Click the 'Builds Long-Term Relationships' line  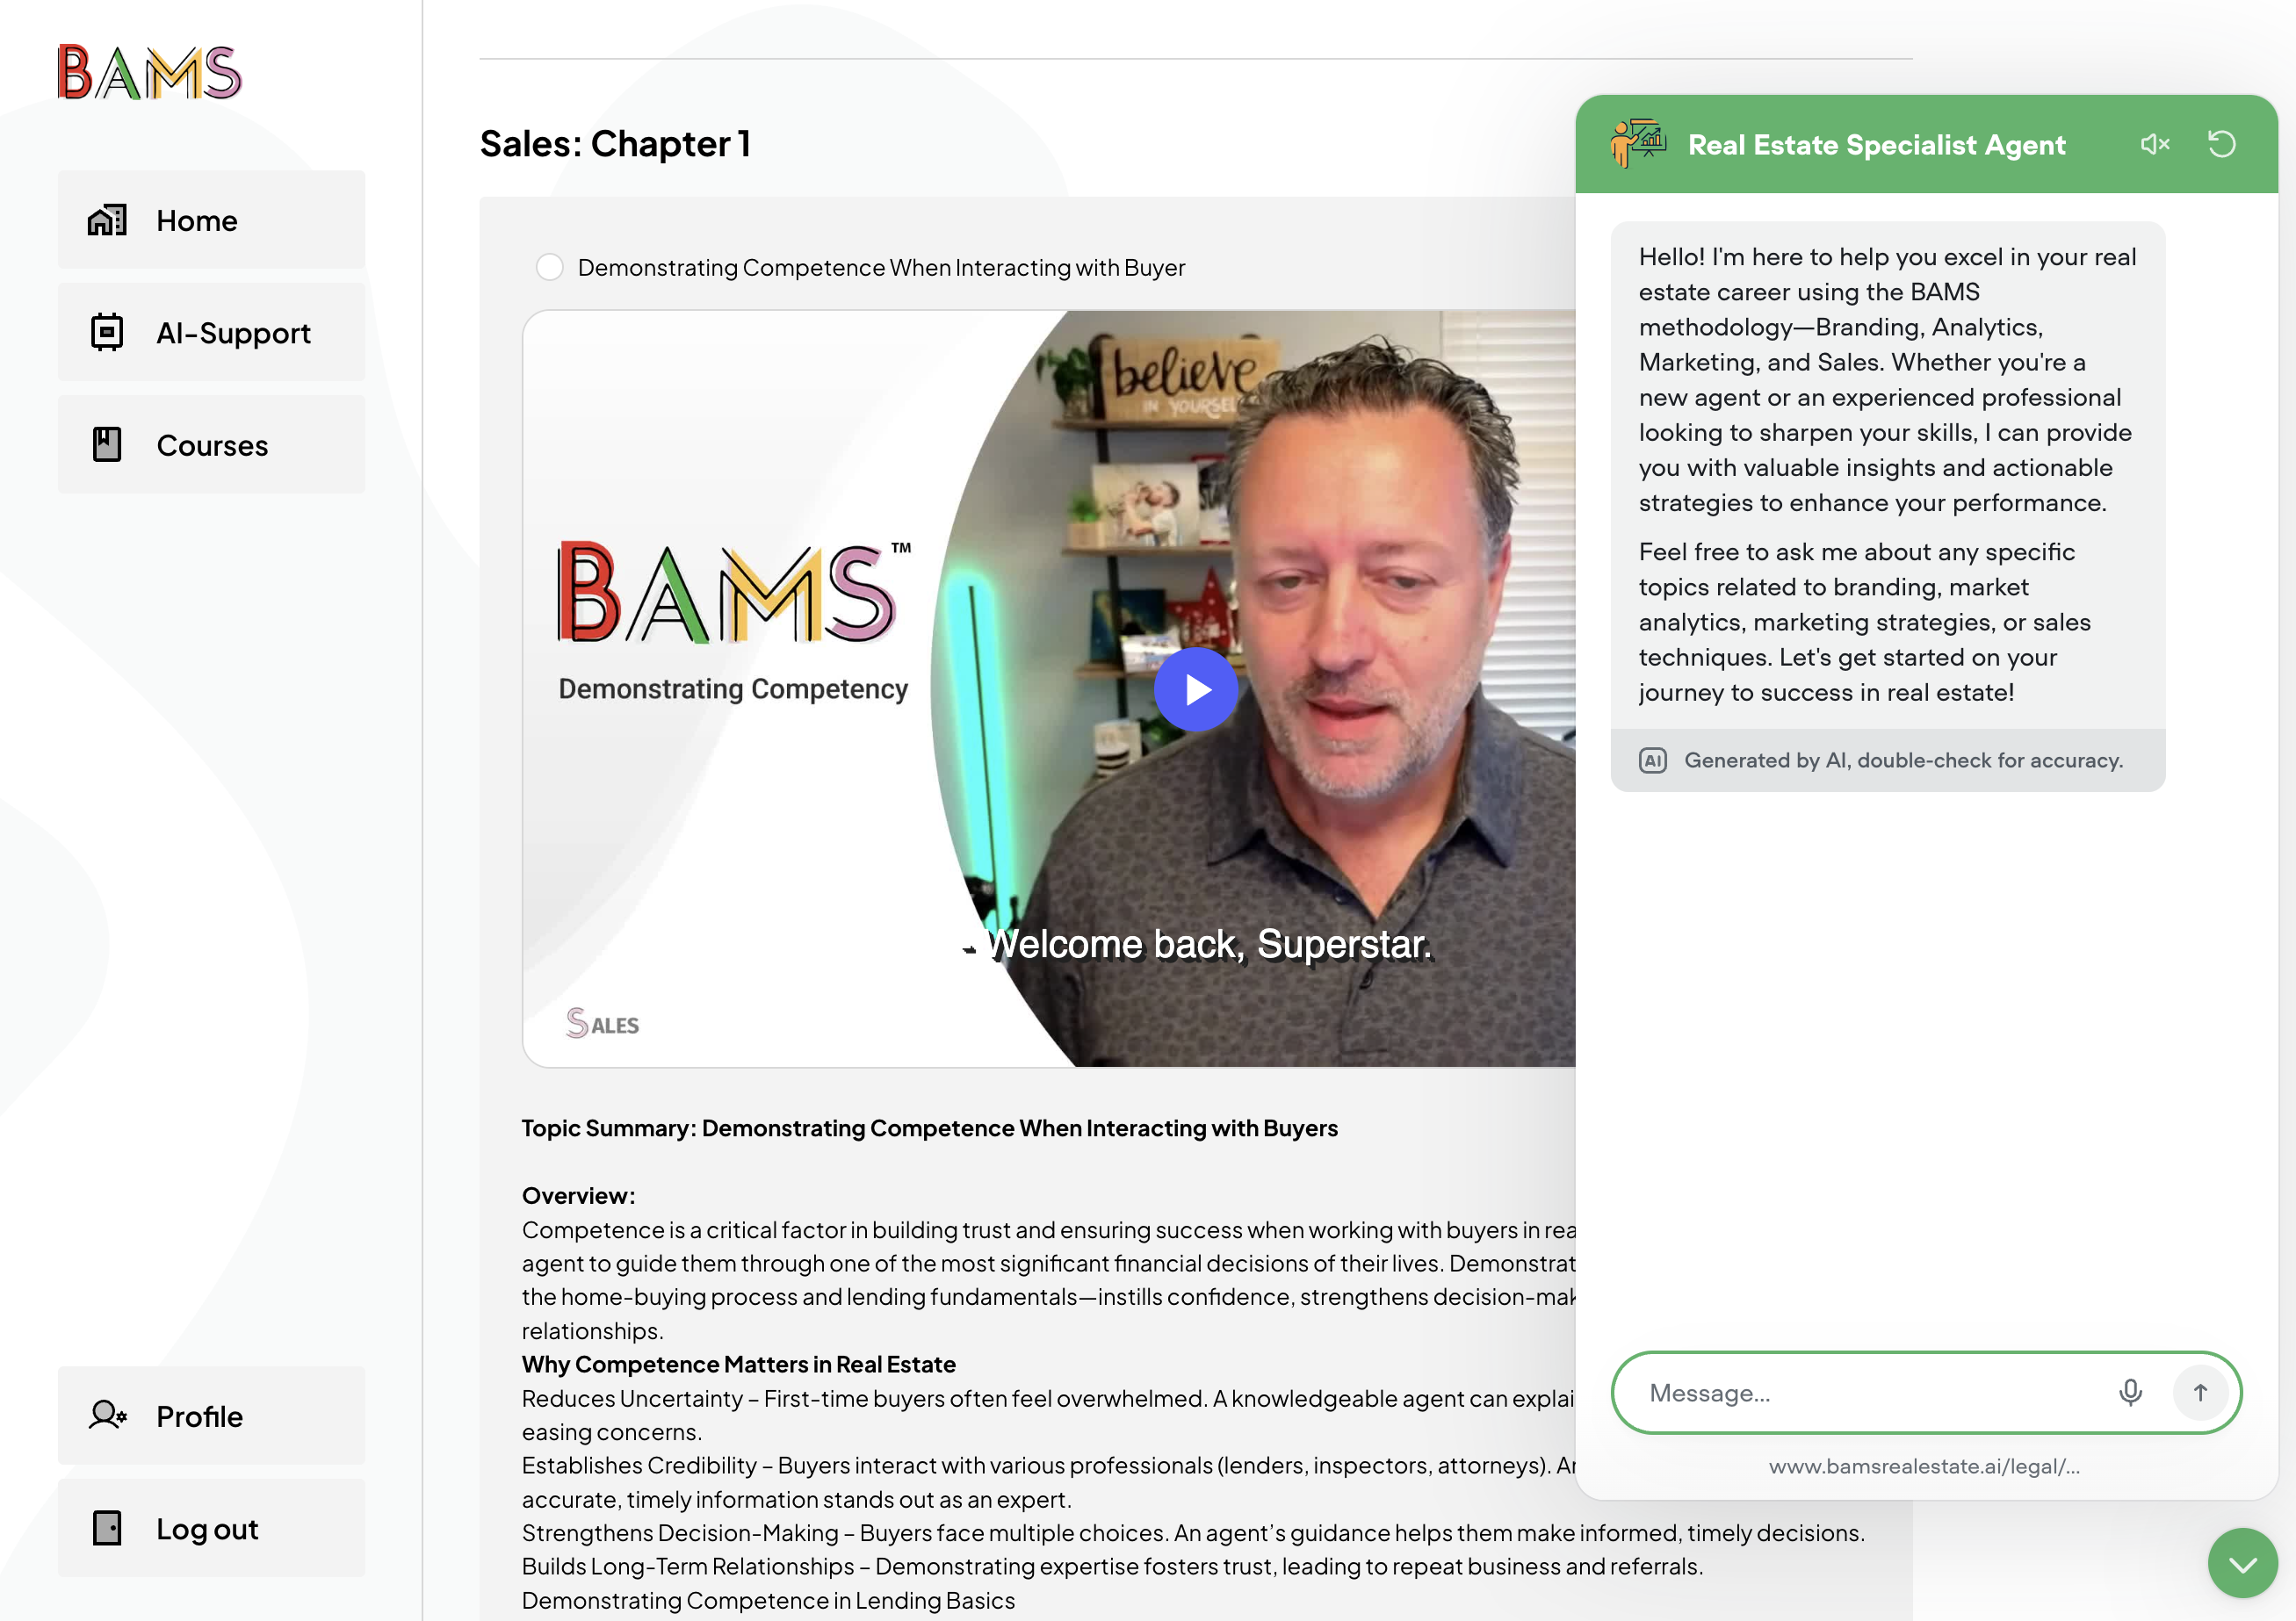[1112, 1567]
